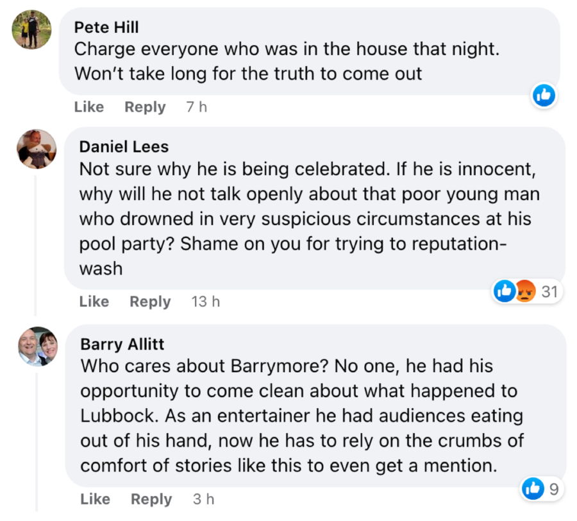Reply to Pete Hill's comment
Image resolution: width=577 pixels, height=521 pixels.
(x=145, y=107)
